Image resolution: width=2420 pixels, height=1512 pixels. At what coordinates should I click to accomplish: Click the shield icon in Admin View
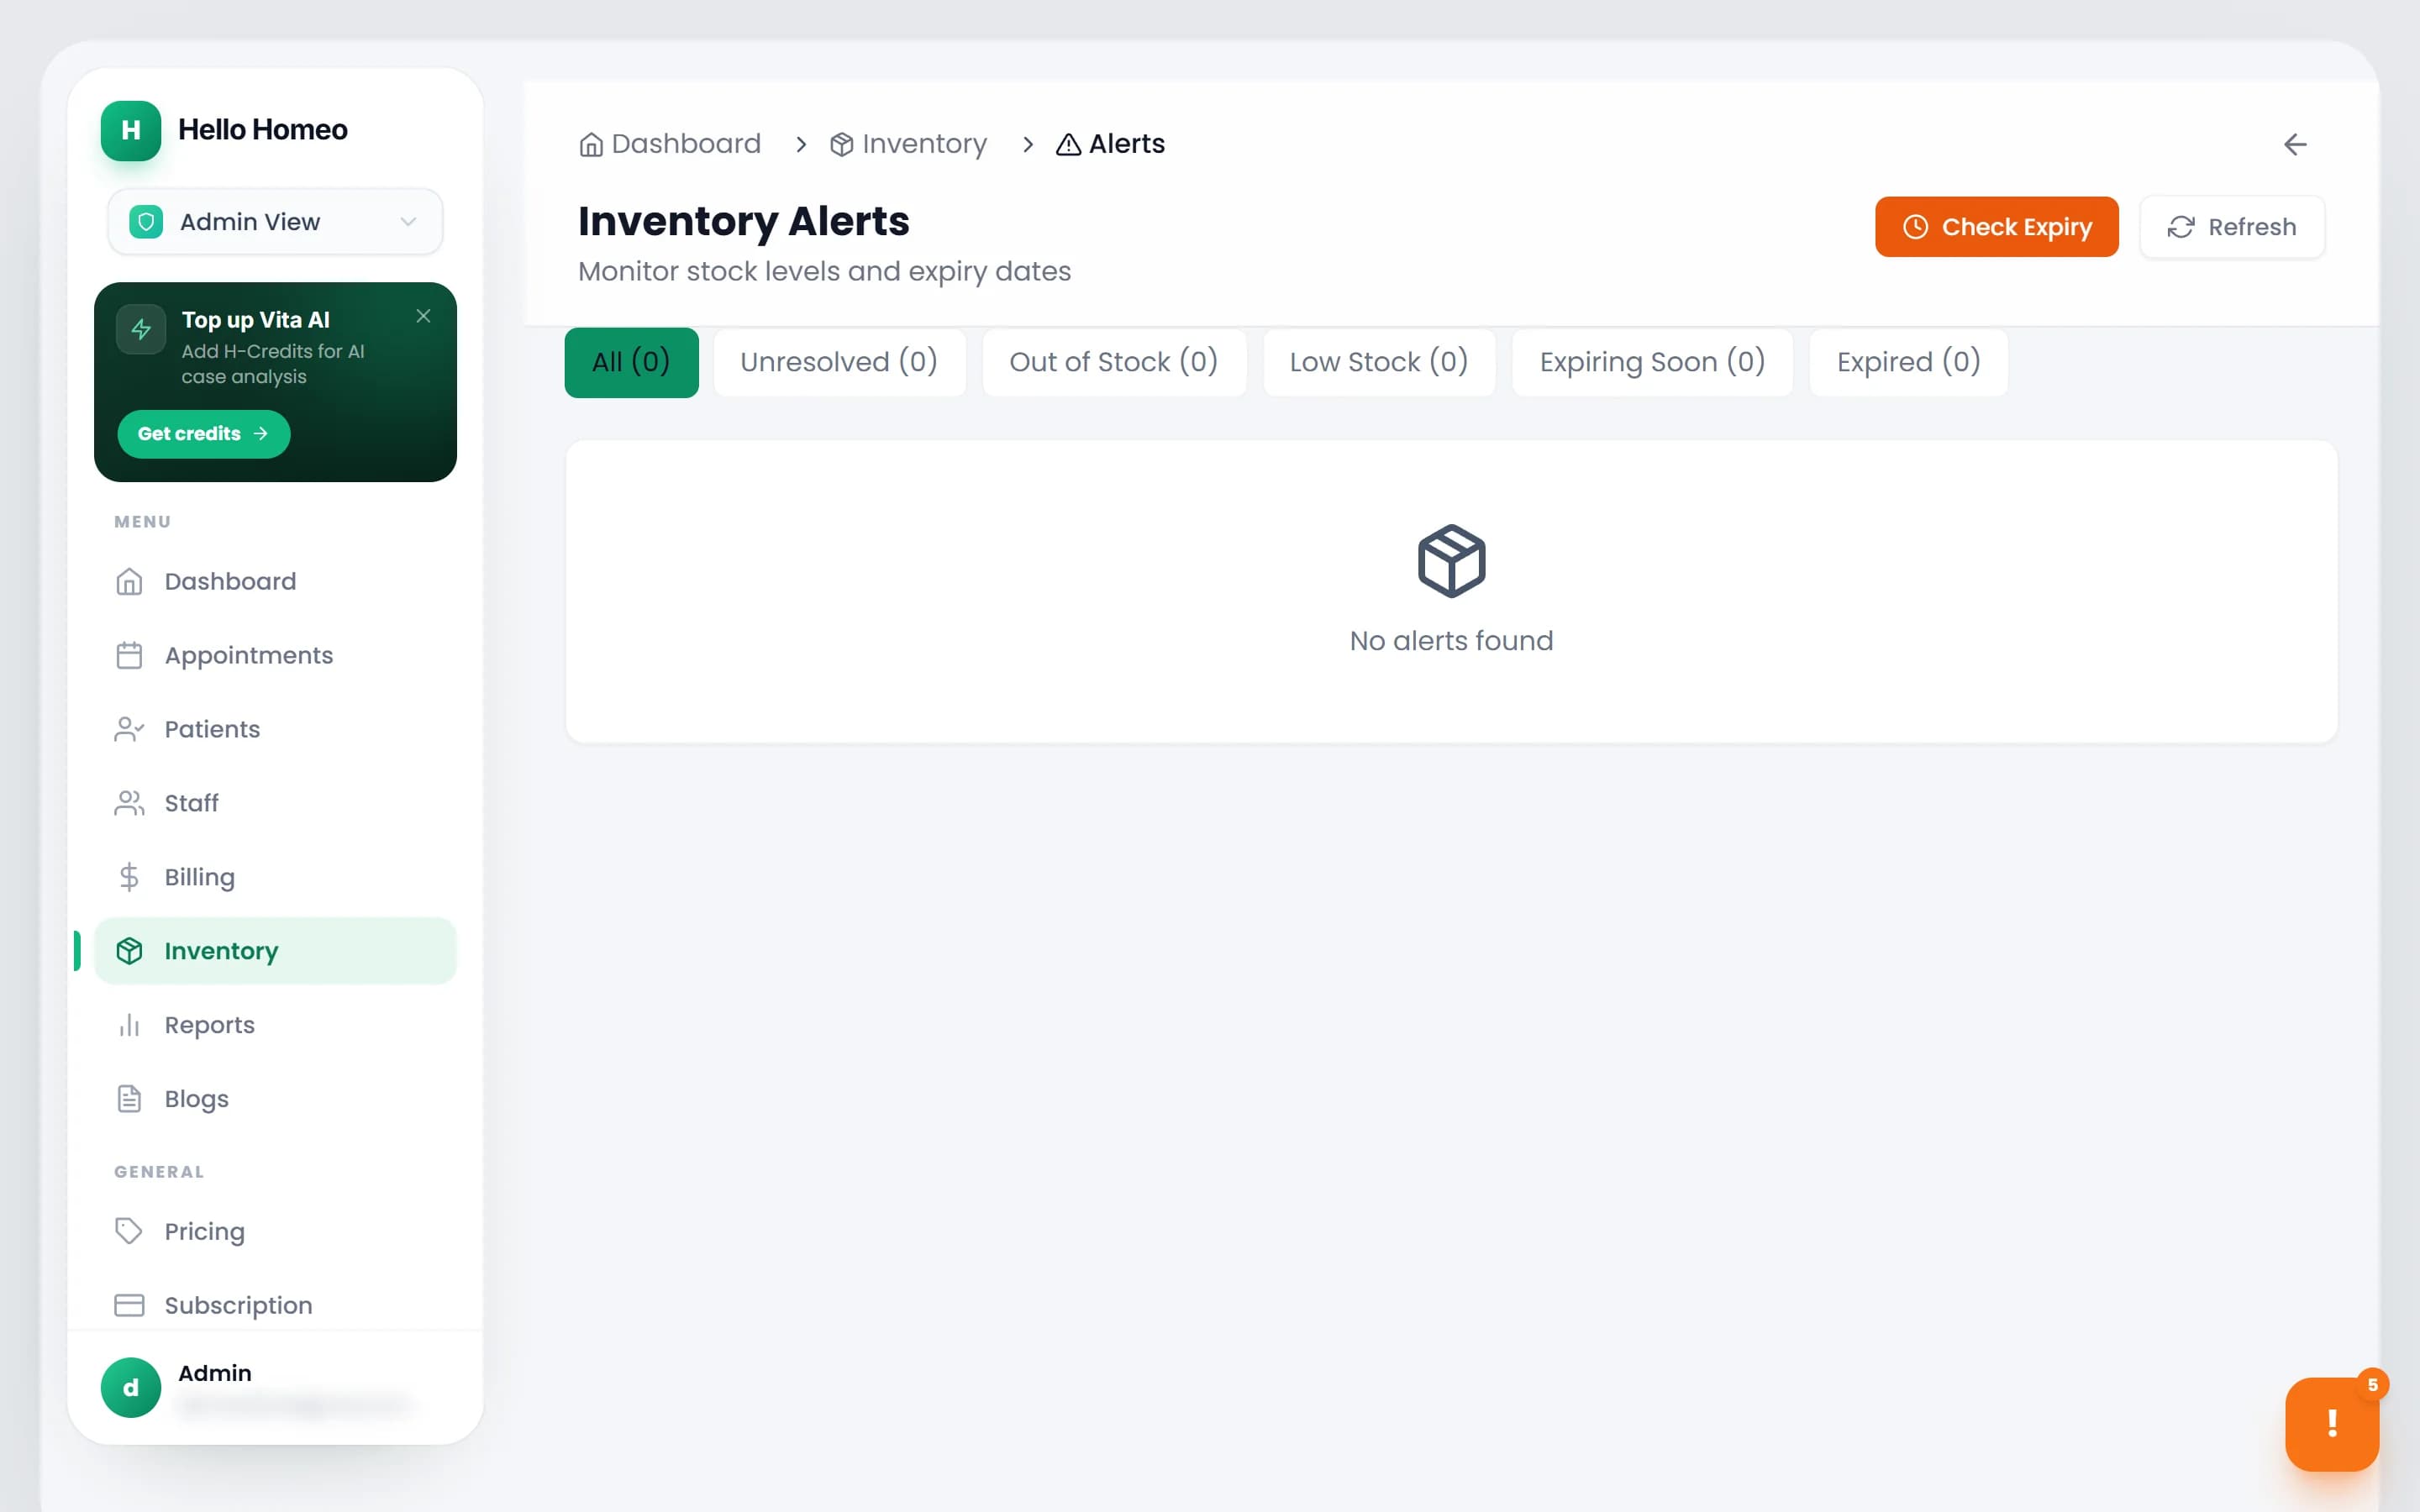(x=146, y=222)
